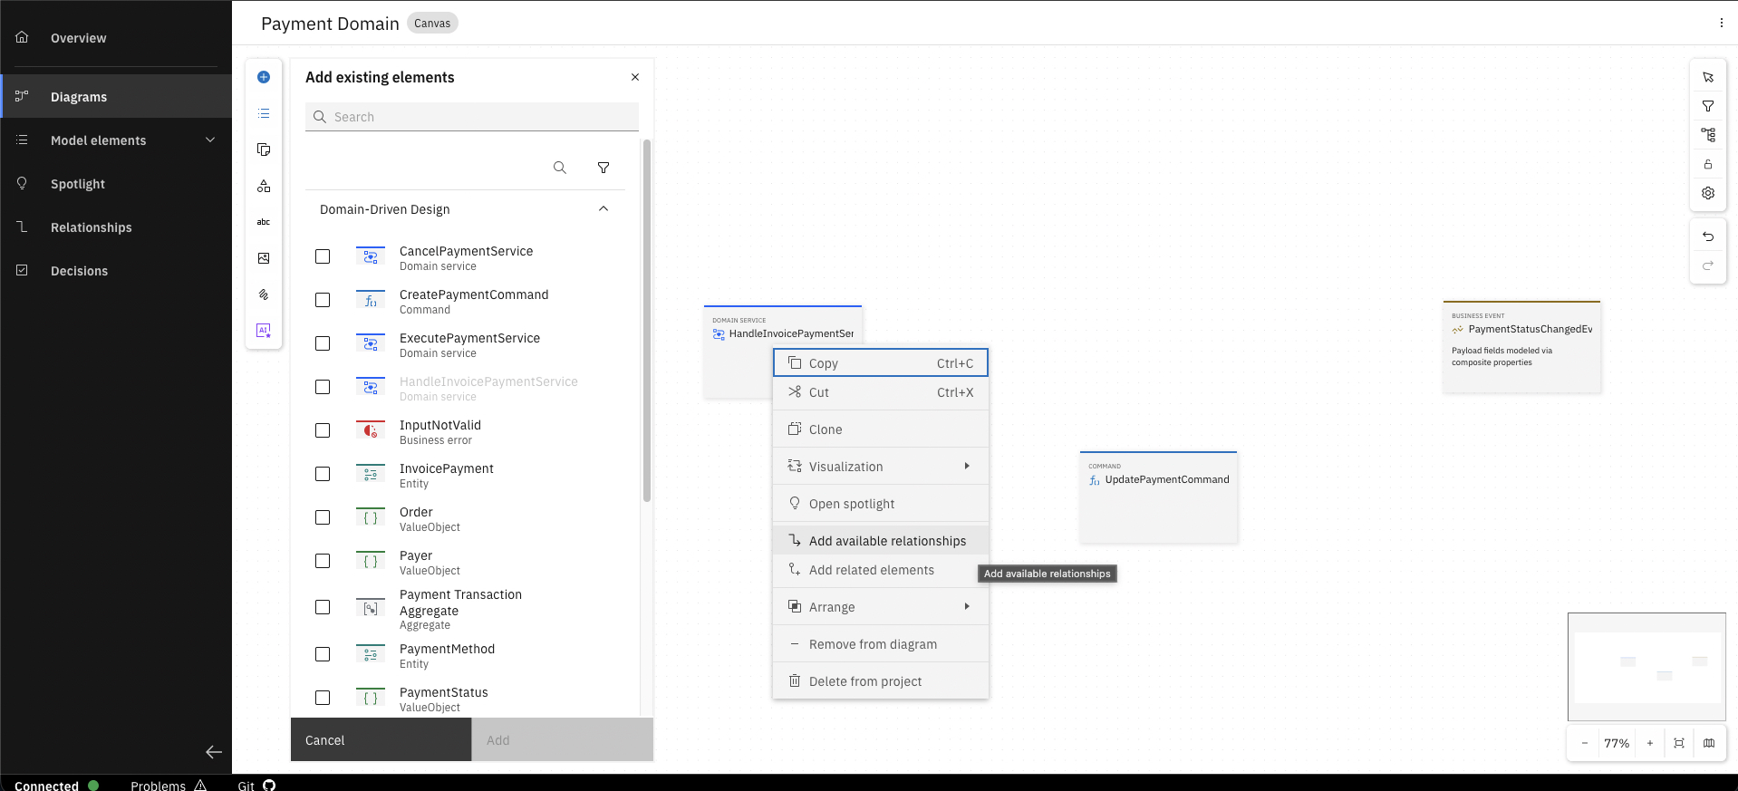This screenshot has height=791, width=1738.
Task: Go to Diagrams in the sidebar
Action: 116,96
